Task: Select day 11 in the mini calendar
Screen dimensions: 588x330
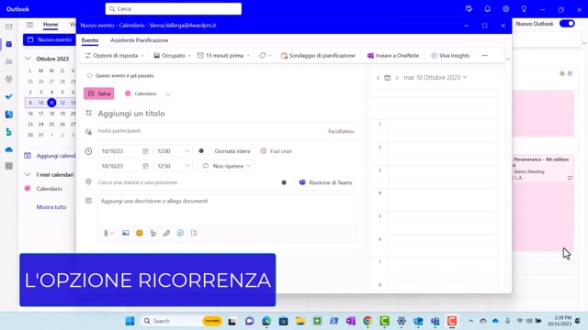Action: [x=51, y=103]
